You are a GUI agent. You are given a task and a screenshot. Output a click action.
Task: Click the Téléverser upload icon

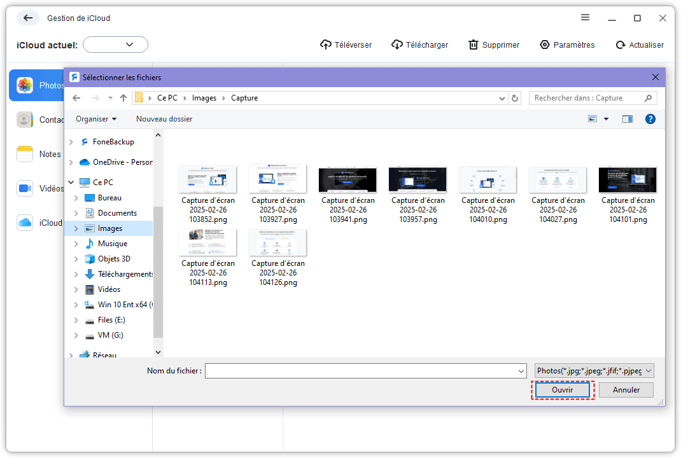click(325, 45)
